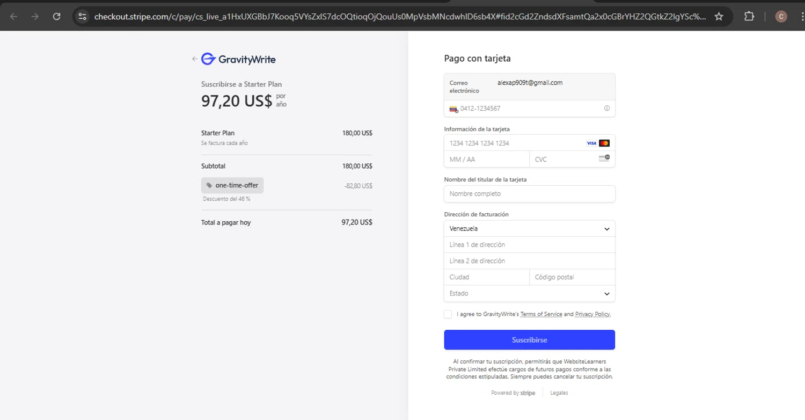The image size is (805, 420).
Task: Focus the Línea 2 de dirección field
Action: pyautogui.click(x=530, y=261)
